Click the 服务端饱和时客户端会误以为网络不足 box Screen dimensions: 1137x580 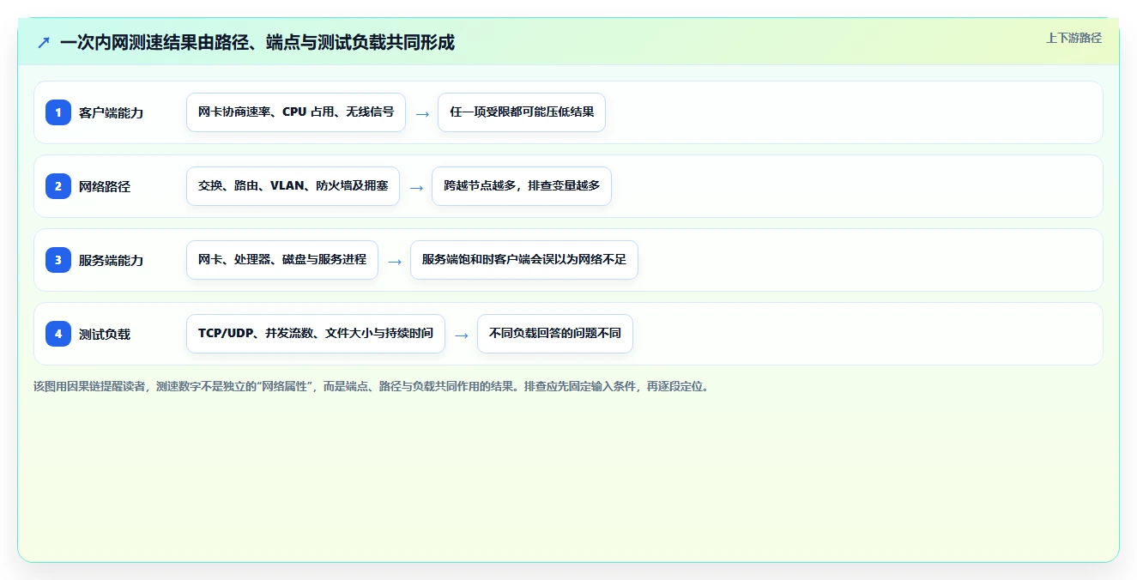[x=524, y=260]
